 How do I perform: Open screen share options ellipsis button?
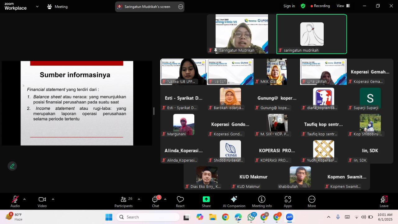[x=181, y=7]
